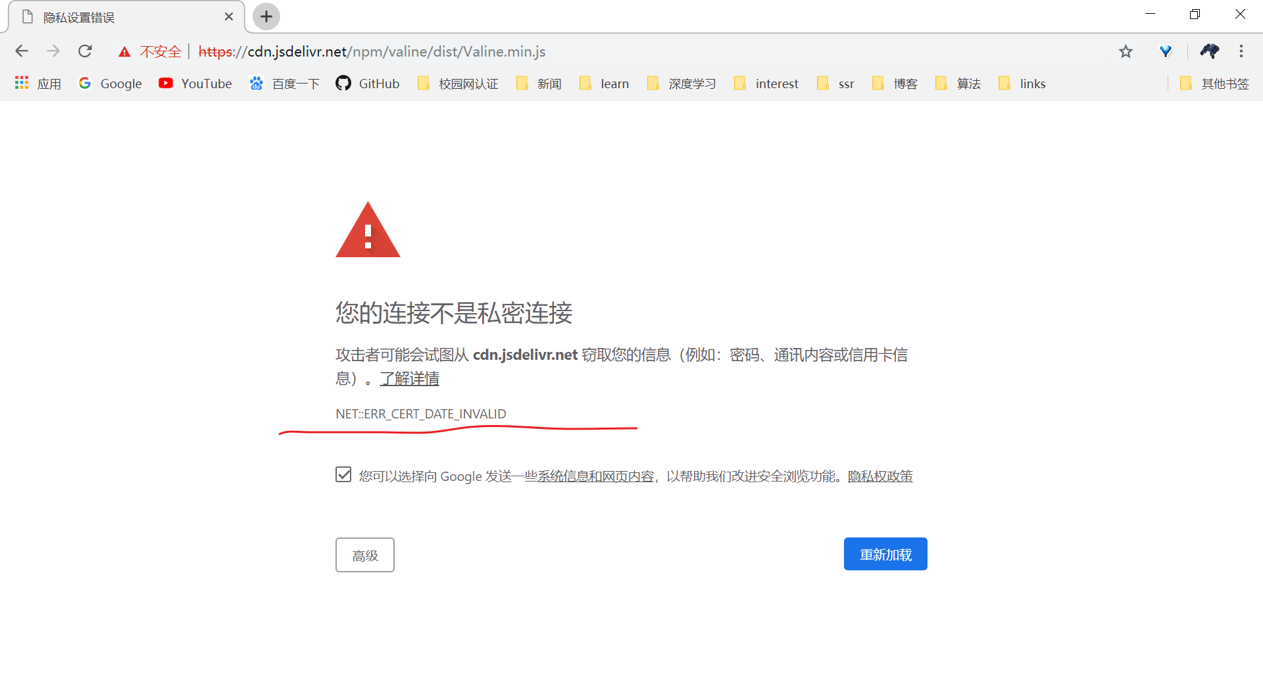
Task: Click the red warning triangle icon
Action: coord(368,230)
